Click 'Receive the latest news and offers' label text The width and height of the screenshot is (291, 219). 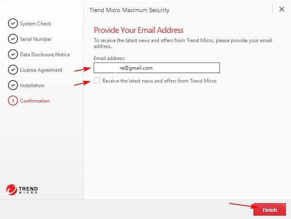pyautogui.click(x=159, y=81)
